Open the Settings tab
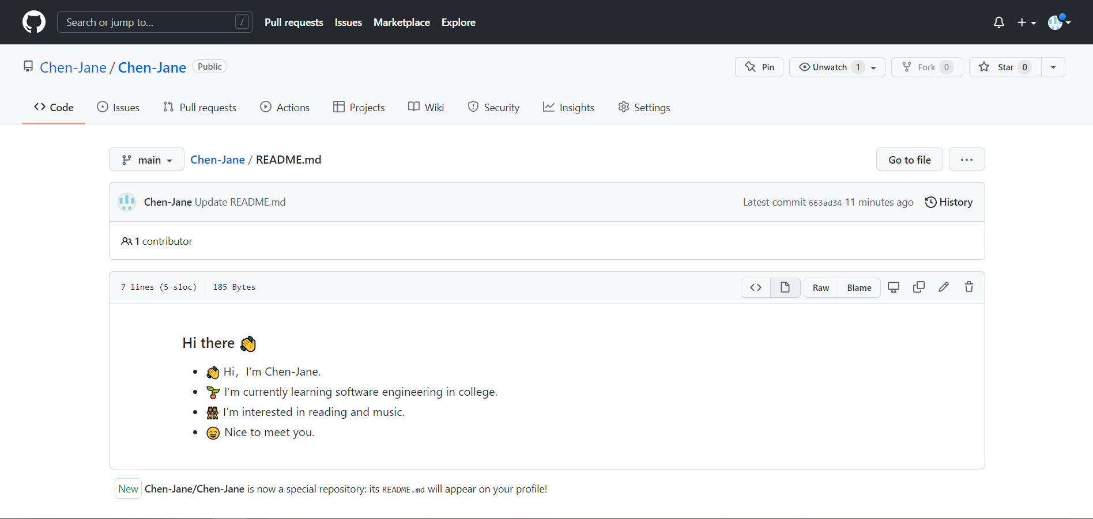 tap(644, 108)
